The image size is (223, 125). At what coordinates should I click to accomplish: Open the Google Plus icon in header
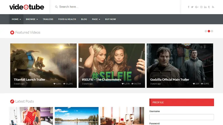(197, 7)
